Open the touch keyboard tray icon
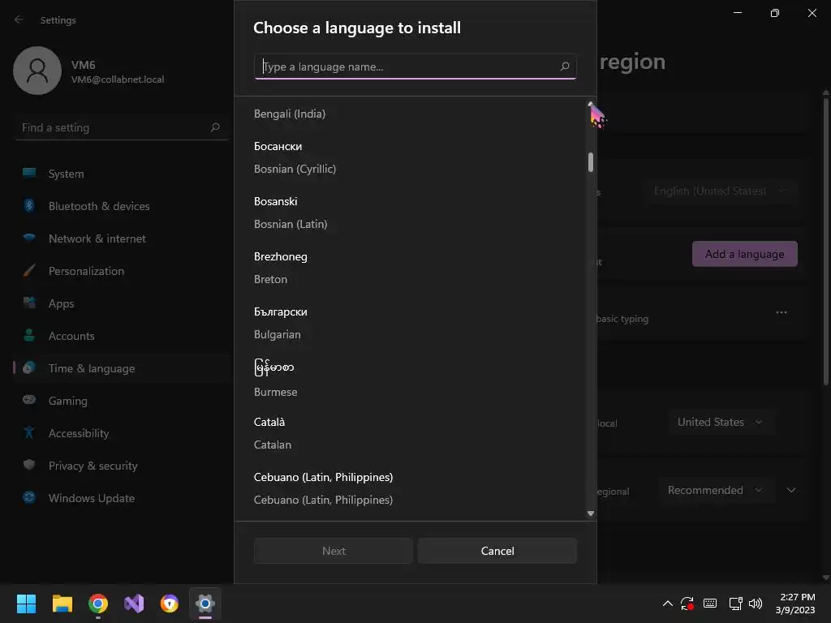This screenshot has height=623, width=831. (x=710, y=604)
